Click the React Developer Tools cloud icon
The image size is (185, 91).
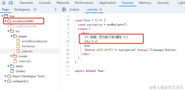pyautogui.click(x=9, y=76)
